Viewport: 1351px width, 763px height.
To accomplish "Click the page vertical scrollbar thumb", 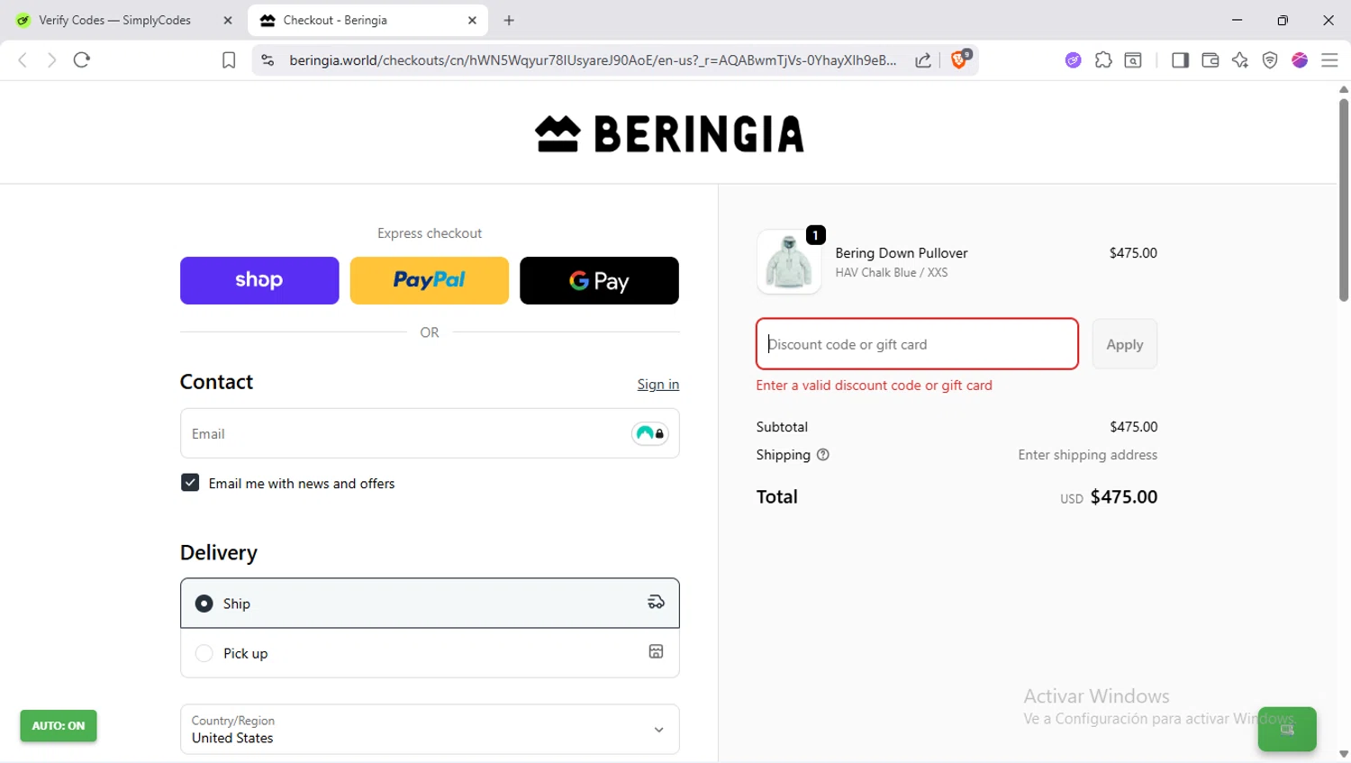I will 1343,199.
